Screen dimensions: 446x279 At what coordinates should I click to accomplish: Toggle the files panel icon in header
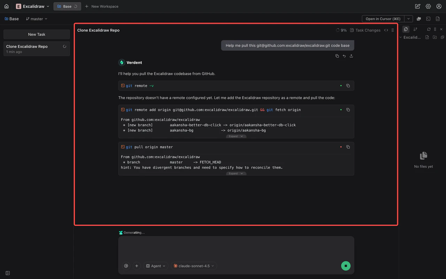(419, 19)
